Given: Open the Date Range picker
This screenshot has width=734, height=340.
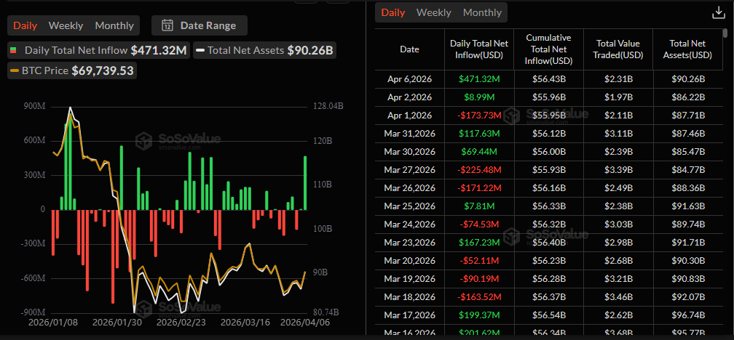Looking at the screenshot, I should 200,25.
